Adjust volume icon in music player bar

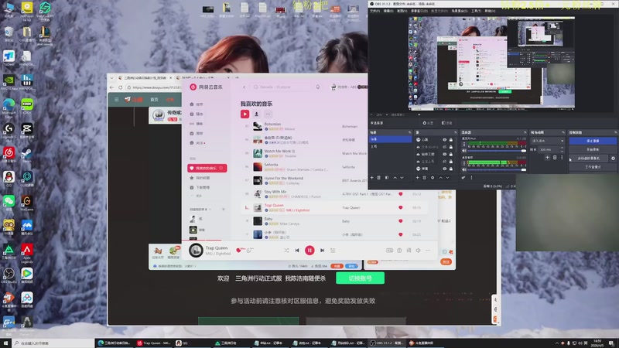click(x=418, y=250)
